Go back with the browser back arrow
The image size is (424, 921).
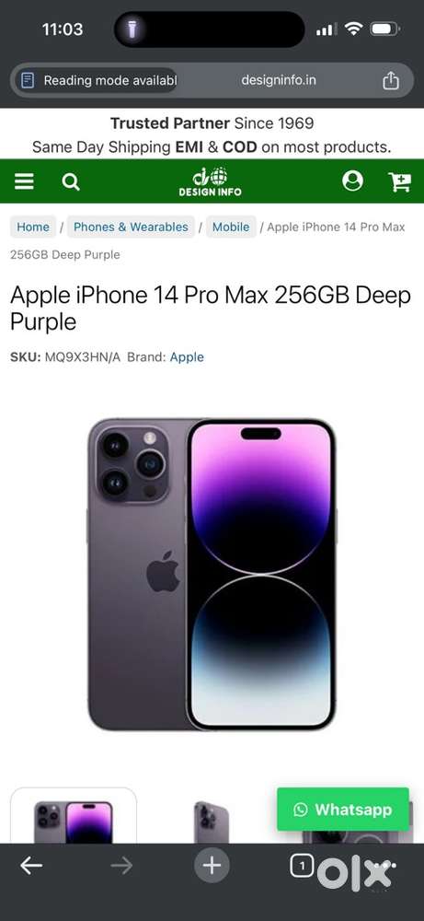point(31,865)
